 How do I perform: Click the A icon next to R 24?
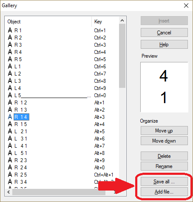pyautogui.click(x=10, y=167)
